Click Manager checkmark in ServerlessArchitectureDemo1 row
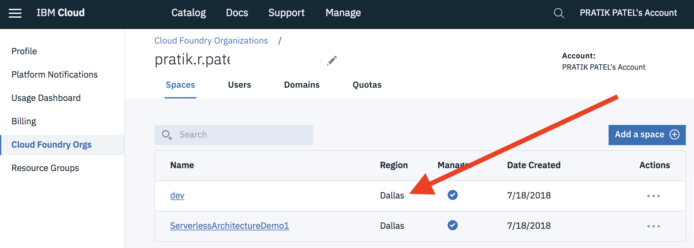Screen dimensions: 694x248 [x=453, y=225]
